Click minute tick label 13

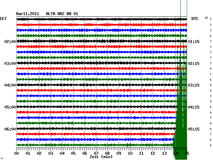(x=164, y=153)
